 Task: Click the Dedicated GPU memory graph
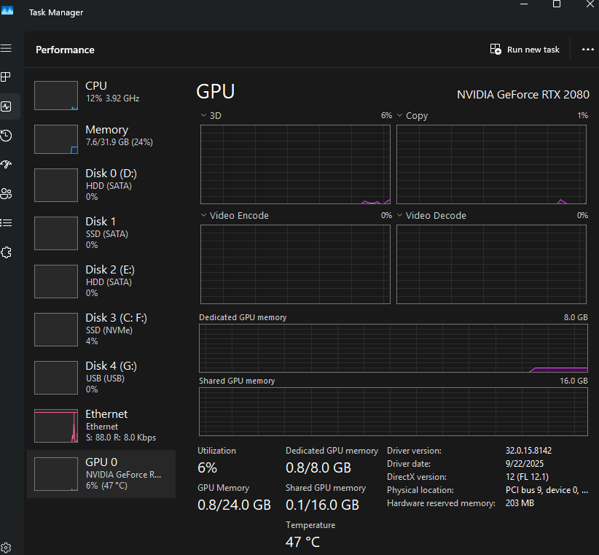tap(394, 348)
